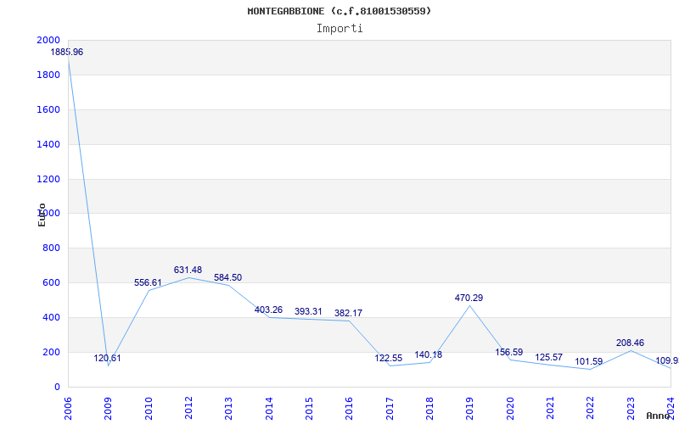The height and width of the screenshot is (424, 679).
Task: Click the 2021 x-axis label
Action: [550, 409]
